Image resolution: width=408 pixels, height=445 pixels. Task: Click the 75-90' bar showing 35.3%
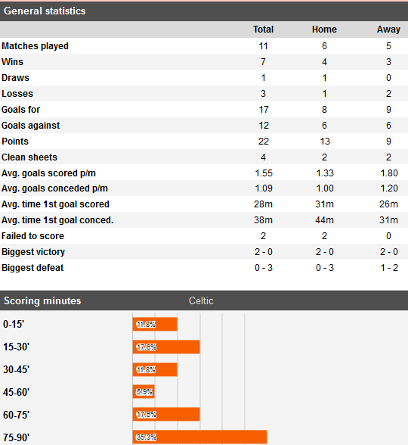click(199, 437)
